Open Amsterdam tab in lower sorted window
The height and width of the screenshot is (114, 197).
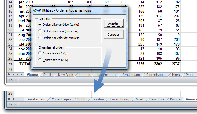point(36,99)
